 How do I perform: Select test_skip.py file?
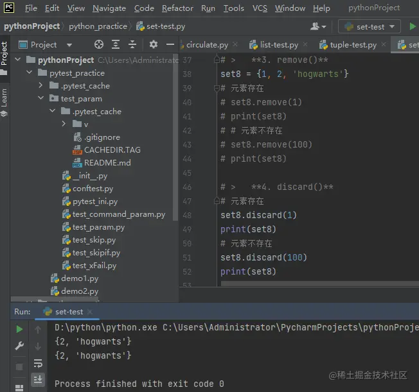tap(89, 240)
